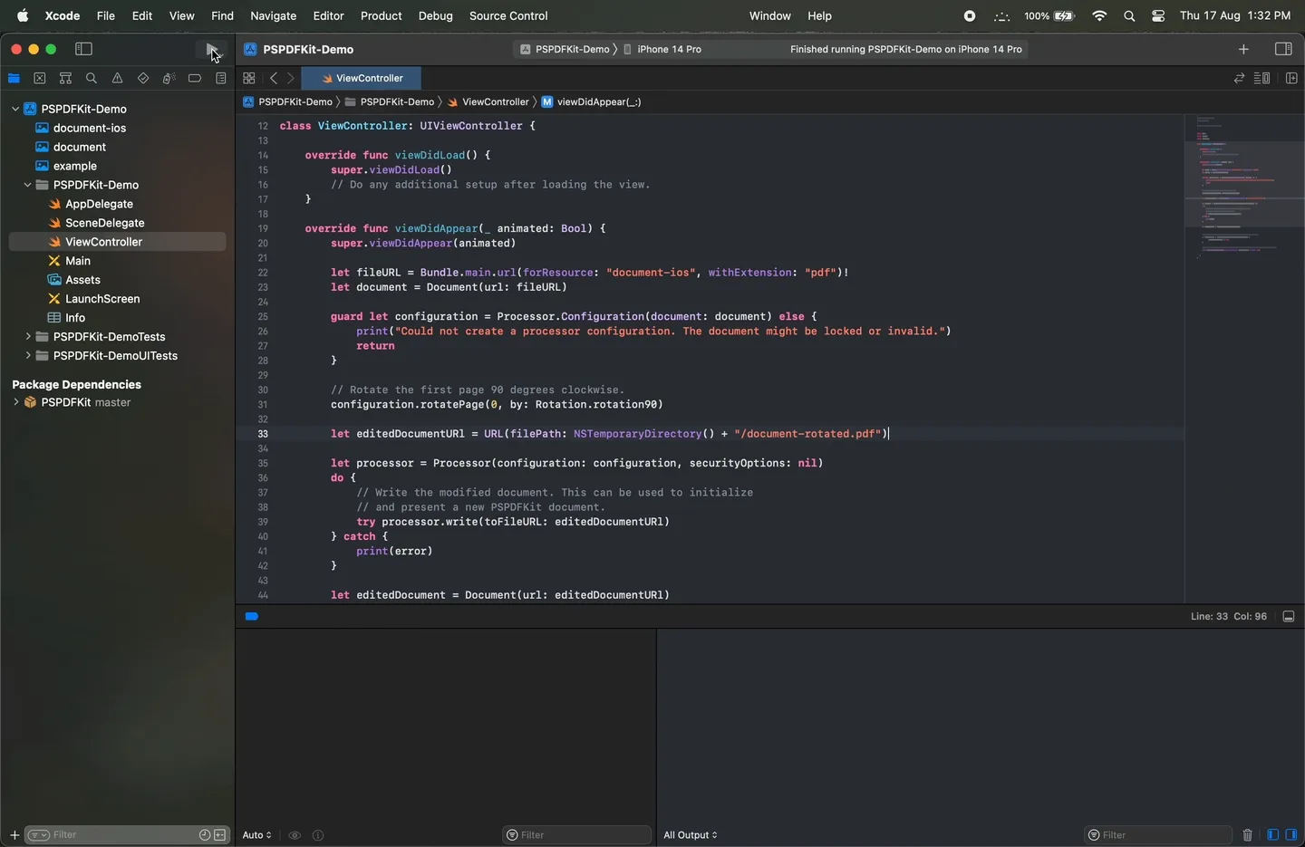Open the symbol navigator hierarchy icon

(65, 79)
